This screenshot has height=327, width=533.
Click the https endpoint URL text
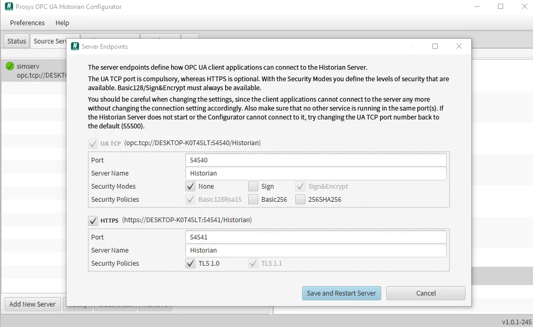187,220
